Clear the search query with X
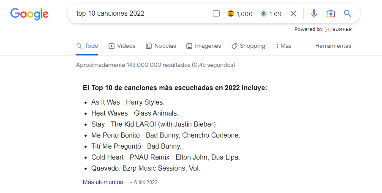 [293, 14]
